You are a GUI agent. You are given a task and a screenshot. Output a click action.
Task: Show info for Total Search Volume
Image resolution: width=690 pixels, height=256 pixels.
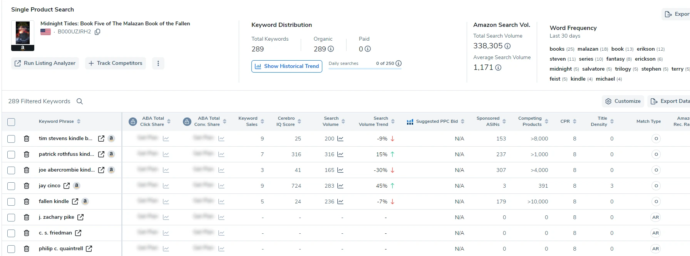click(507, 46)
